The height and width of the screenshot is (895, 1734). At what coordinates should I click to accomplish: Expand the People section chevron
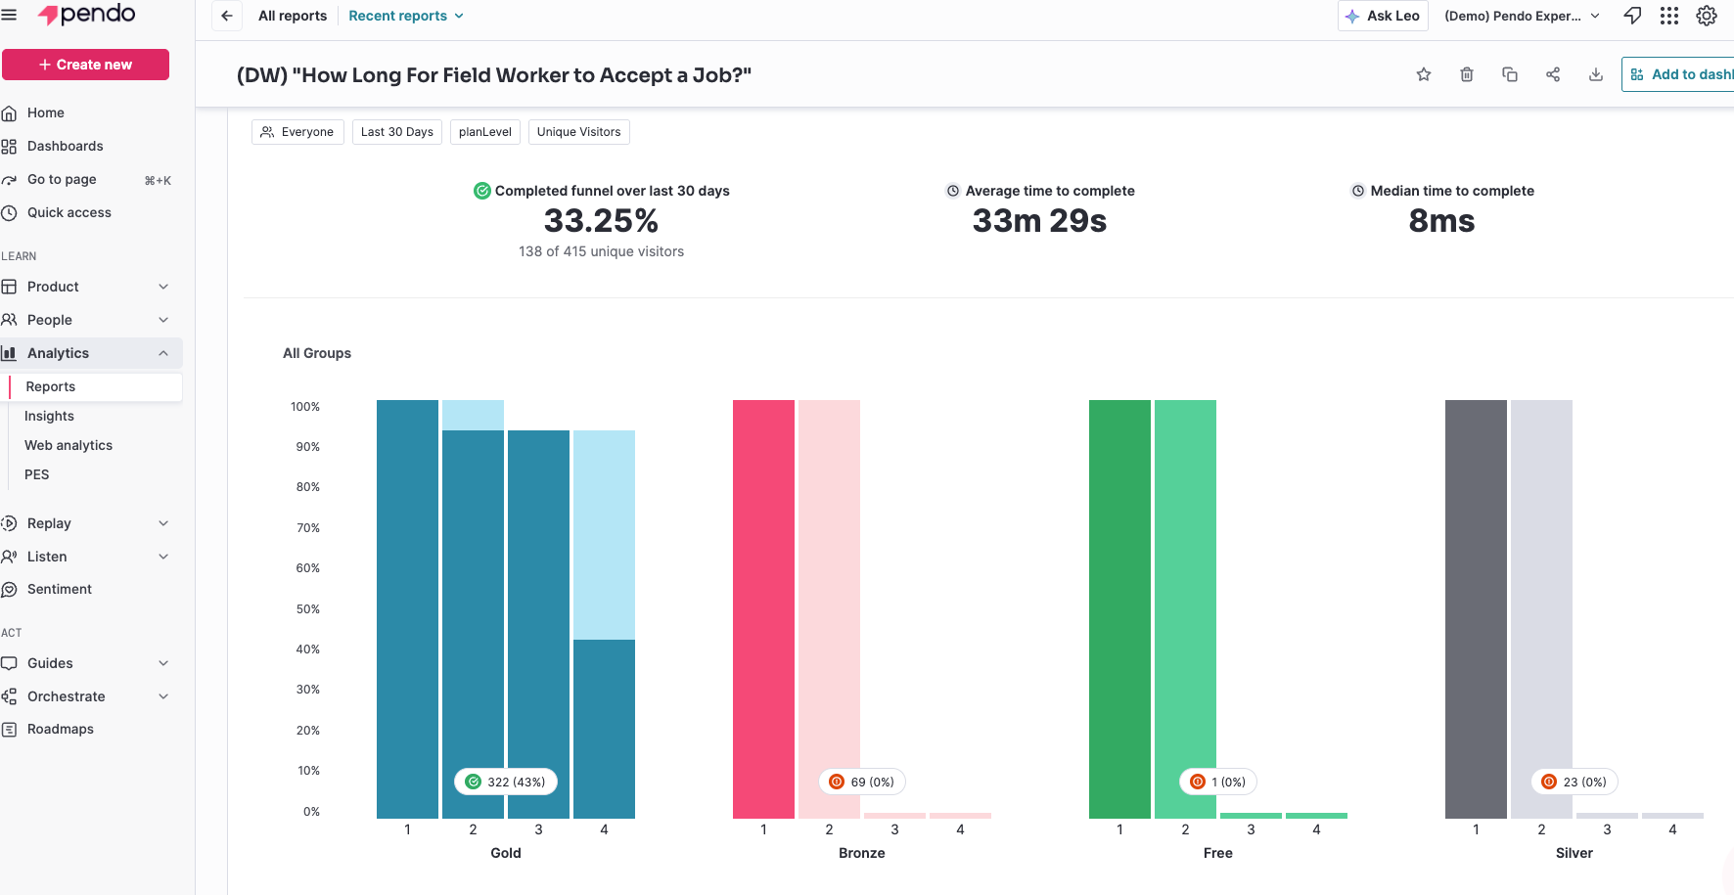[x=163, y=320]
